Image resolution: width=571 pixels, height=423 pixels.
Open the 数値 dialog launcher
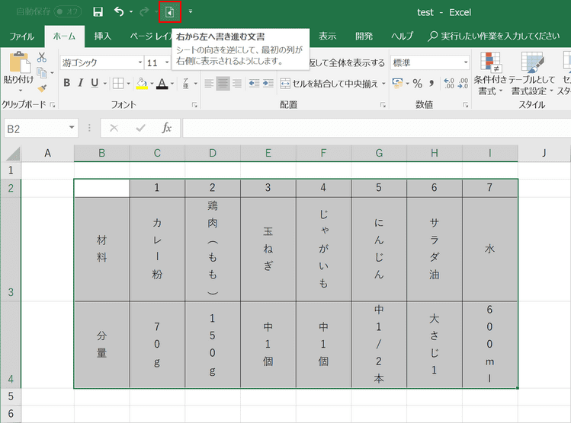(465, 105)
